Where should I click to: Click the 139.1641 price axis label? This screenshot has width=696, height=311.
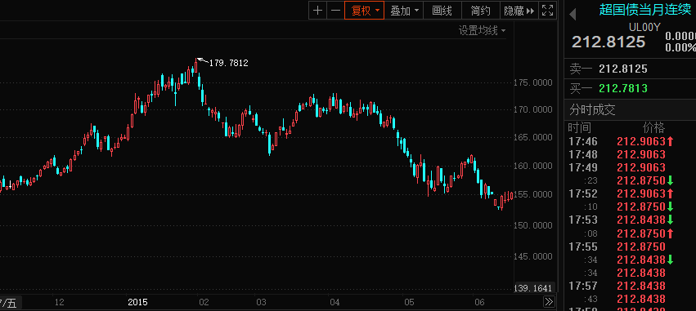pyautogui.click(x=533, y=288)
